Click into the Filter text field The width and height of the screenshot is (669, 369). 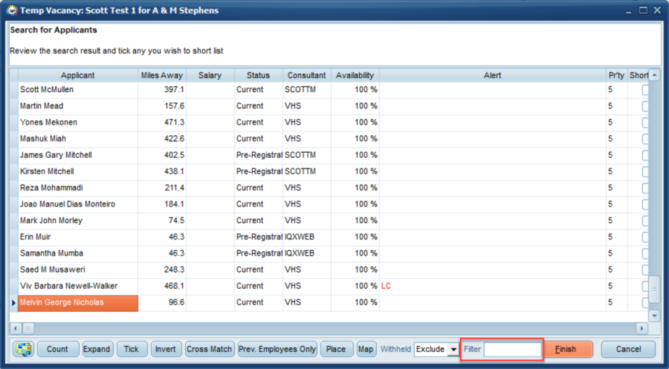tap(513, 349)
